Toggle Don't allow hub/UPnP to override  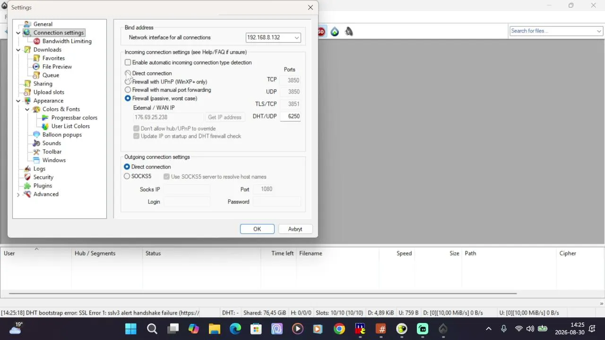[136, 128]
